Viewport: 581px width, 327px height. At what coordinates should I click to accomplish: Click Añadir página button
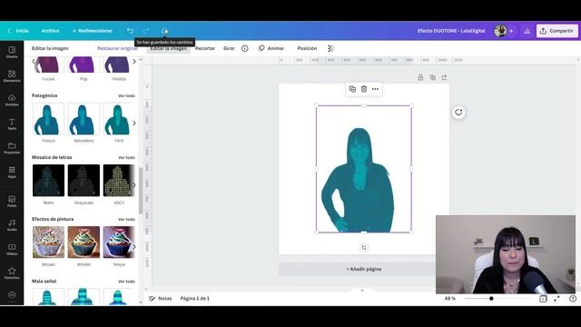[363, 269]
